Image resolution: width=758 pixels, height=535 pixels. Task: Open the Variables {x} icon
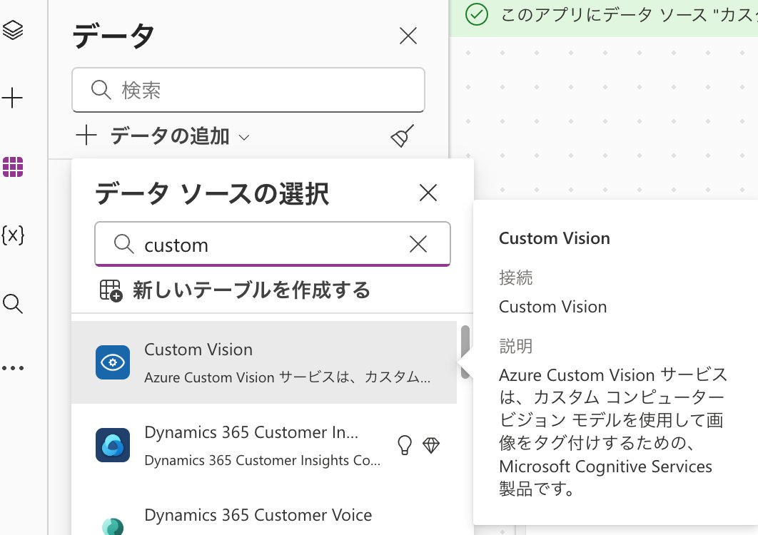(x=13, y=235)
